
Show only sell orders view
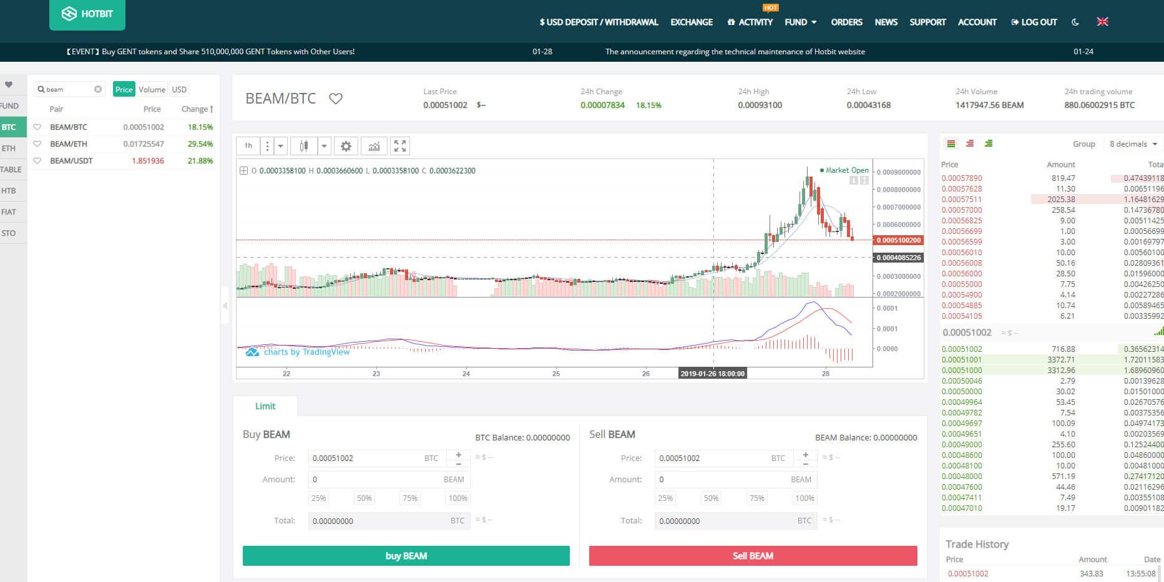970,144
